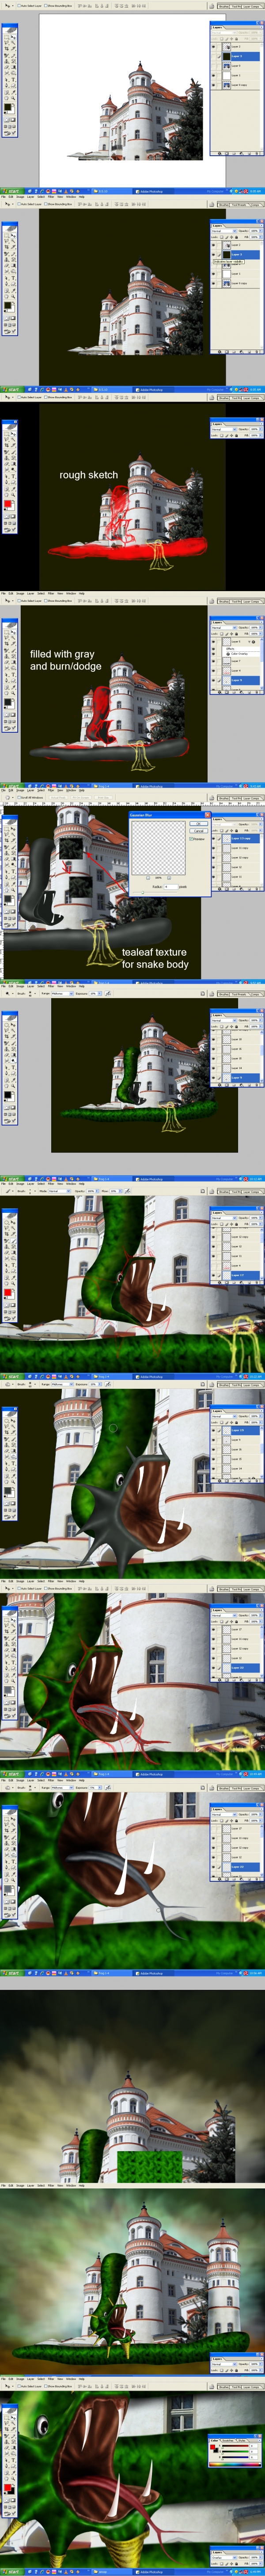
Task: Open Brushes tab in the white-background screenshot's palette well
Action: [224, 7]
